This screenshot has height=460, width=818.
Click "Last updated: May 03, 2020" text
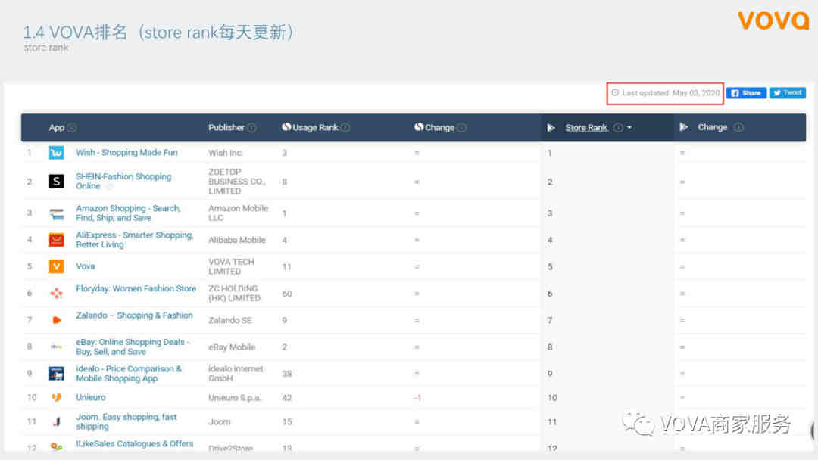[671, 93]
